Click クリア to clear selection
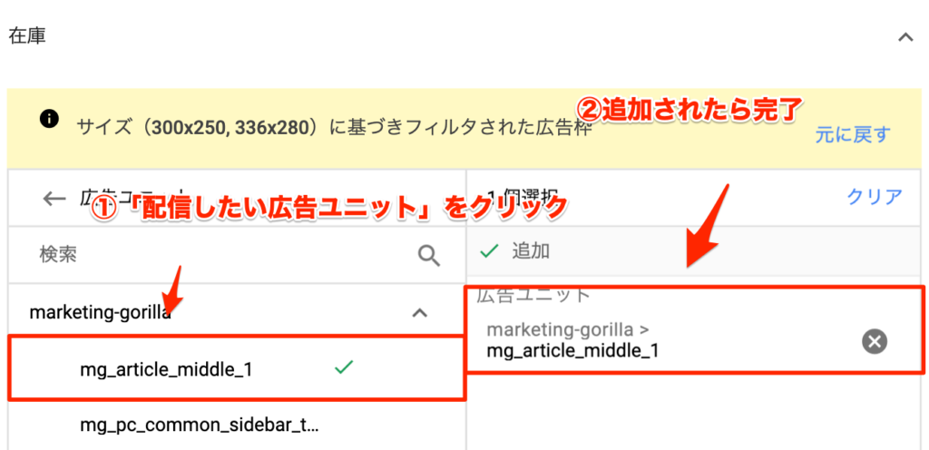Image resolution: width=929 pixels, height=450 pixels. [875, 197]
